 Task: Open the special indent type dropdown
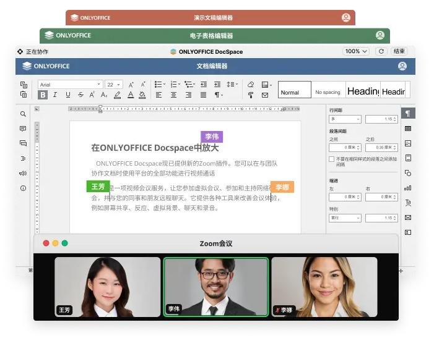345,218
